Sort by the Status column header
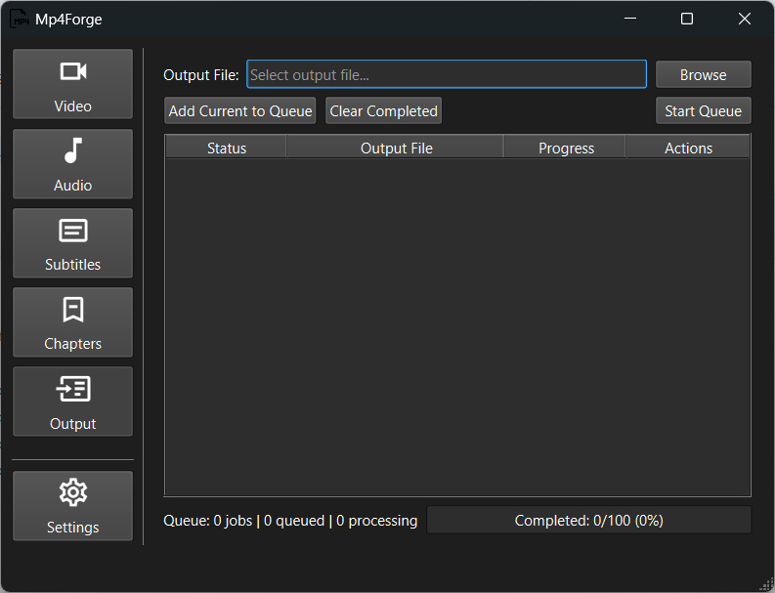Viewport: 775px width, 593px height. point(226,148)
